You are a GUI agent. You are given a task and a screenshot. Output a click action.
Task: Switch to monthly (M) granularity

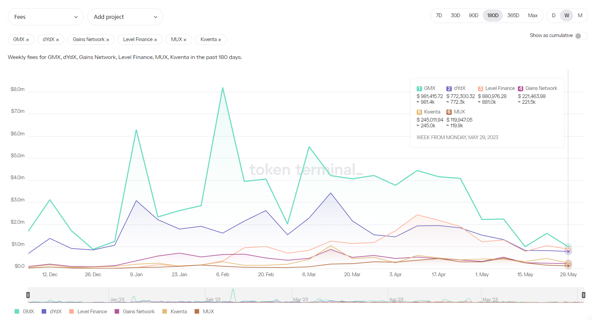pos(580,15)
